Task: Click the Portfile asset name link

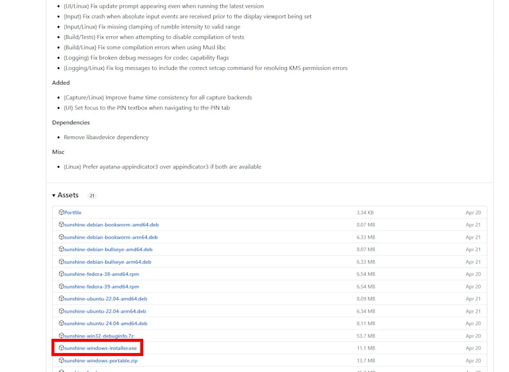Action: coord(73,213)
